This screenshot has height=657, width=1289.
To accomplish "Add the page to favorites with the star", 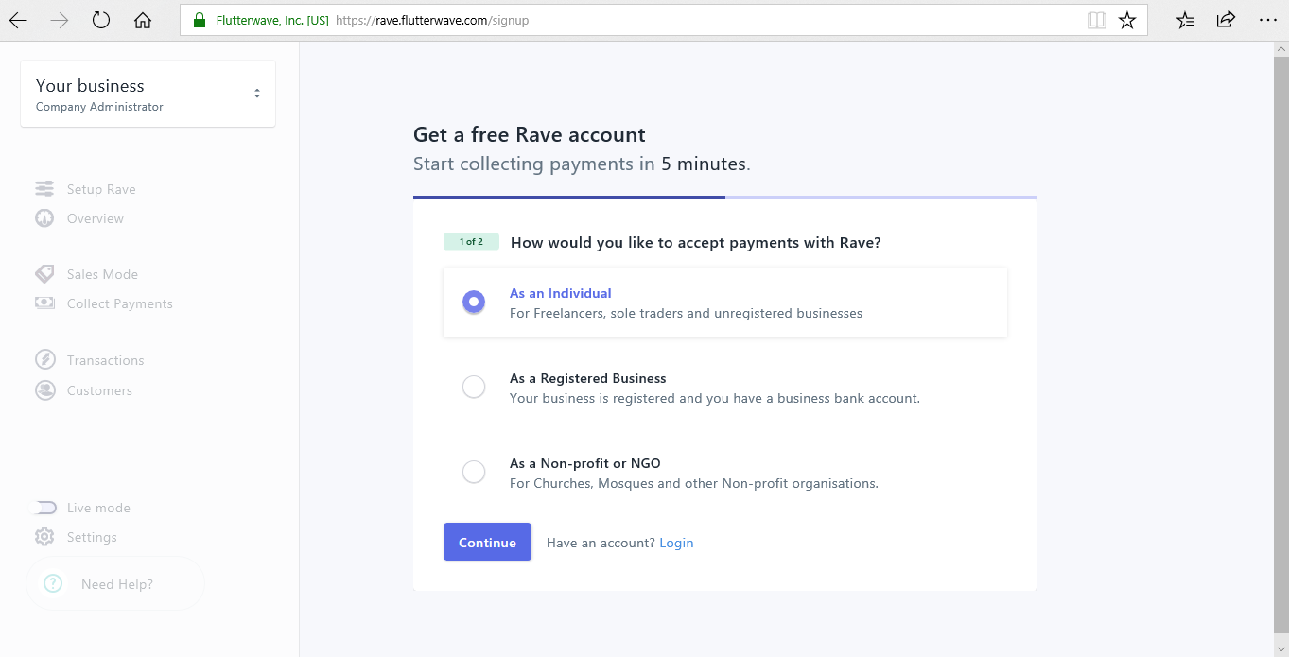I will 1126,19.
